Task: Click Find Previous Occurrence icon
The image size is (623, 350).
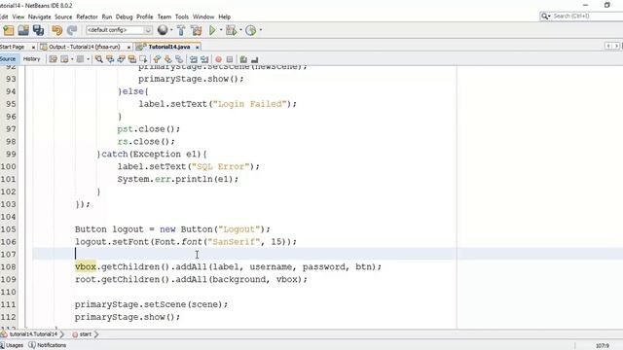Action: coord(110,59)
